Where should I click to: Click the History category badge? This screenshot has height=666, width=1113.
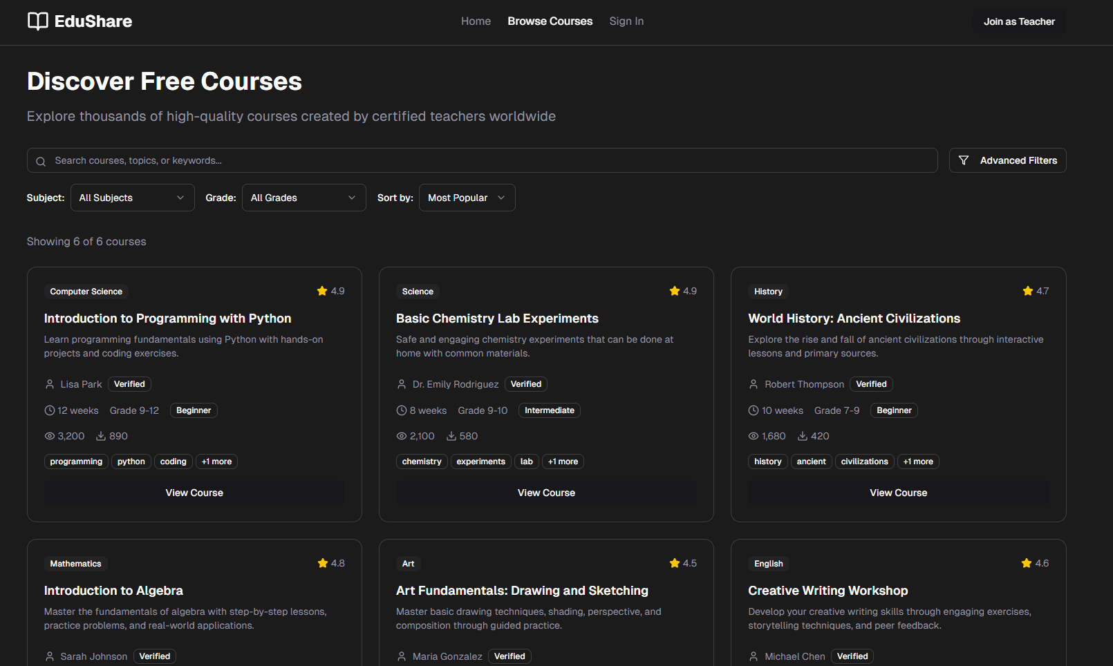(769, 292)
